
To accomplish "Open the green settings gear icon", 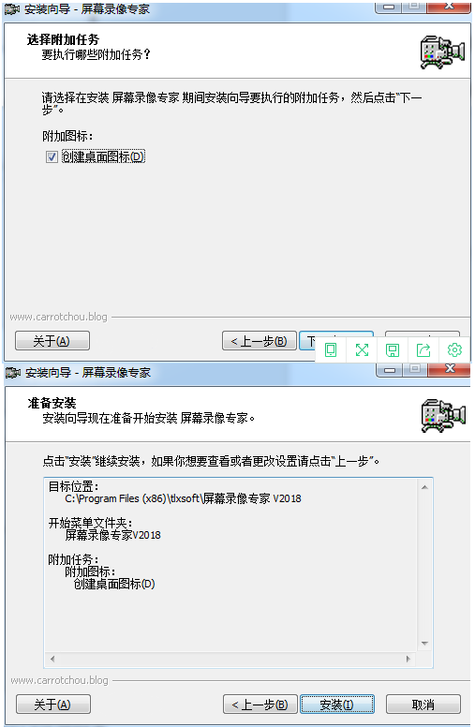I will 454,349.
